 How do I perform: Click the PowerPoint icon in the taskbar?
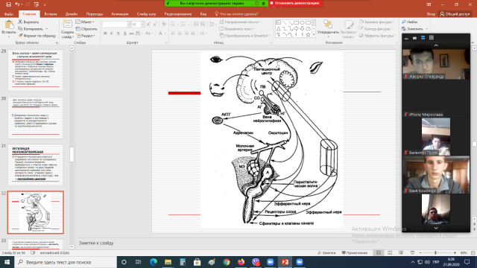(285, 262)
